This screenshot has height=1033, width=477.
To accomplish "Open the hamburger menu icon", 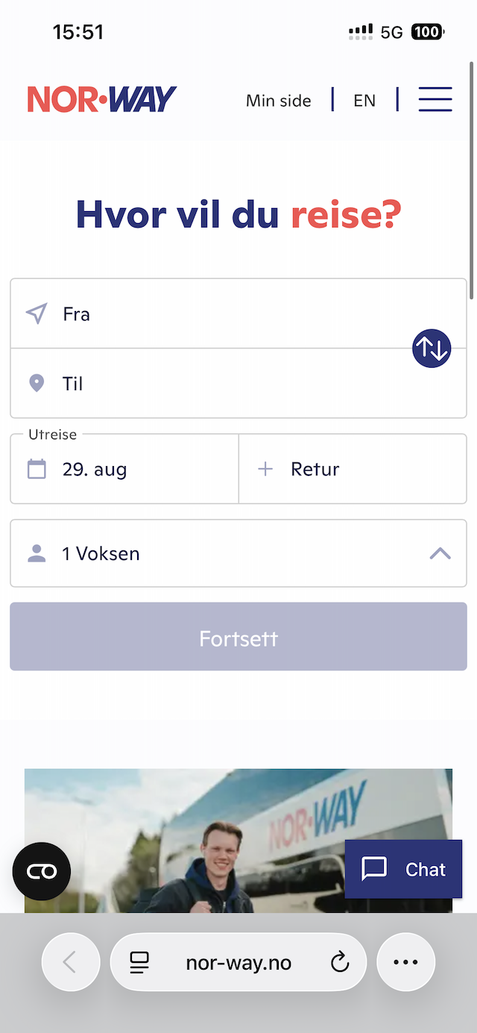I will coord(435,99).
